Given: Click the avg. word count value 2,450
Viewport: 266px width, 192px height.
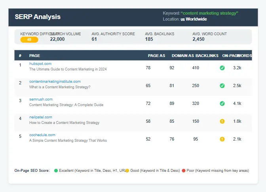Looking at the screenshot, I should (198, 39).
